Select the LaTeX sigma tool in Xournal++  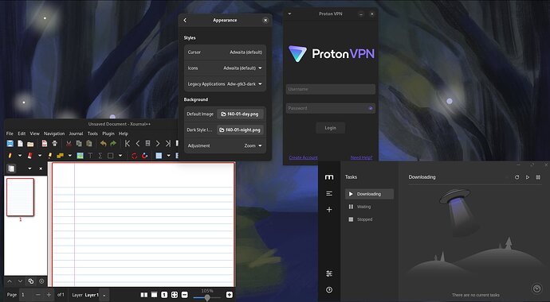[100, 156]
